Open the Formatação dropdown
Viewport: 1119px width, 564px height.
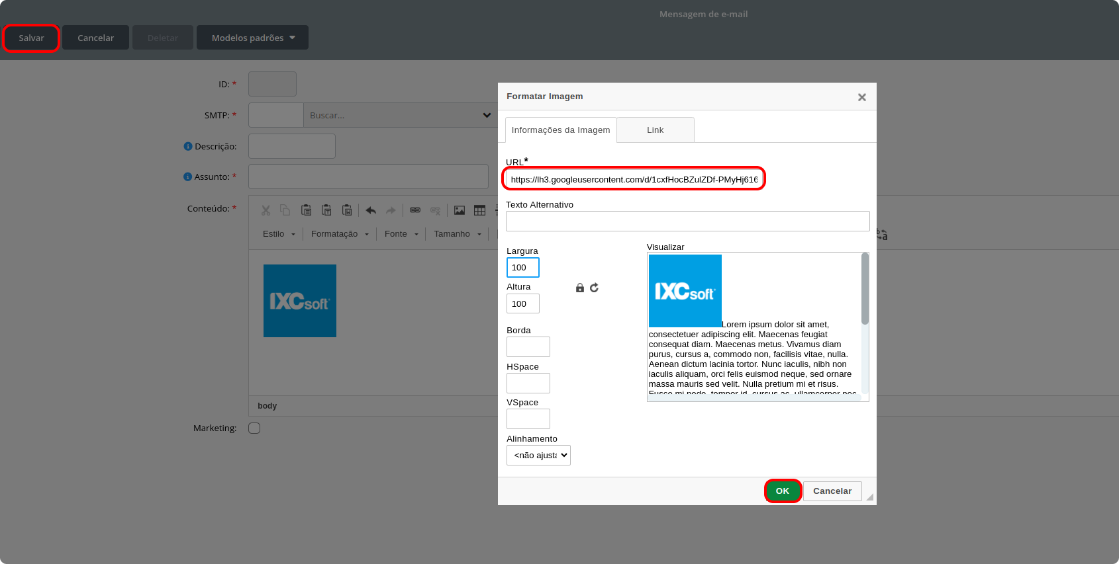tap(340, 234)
